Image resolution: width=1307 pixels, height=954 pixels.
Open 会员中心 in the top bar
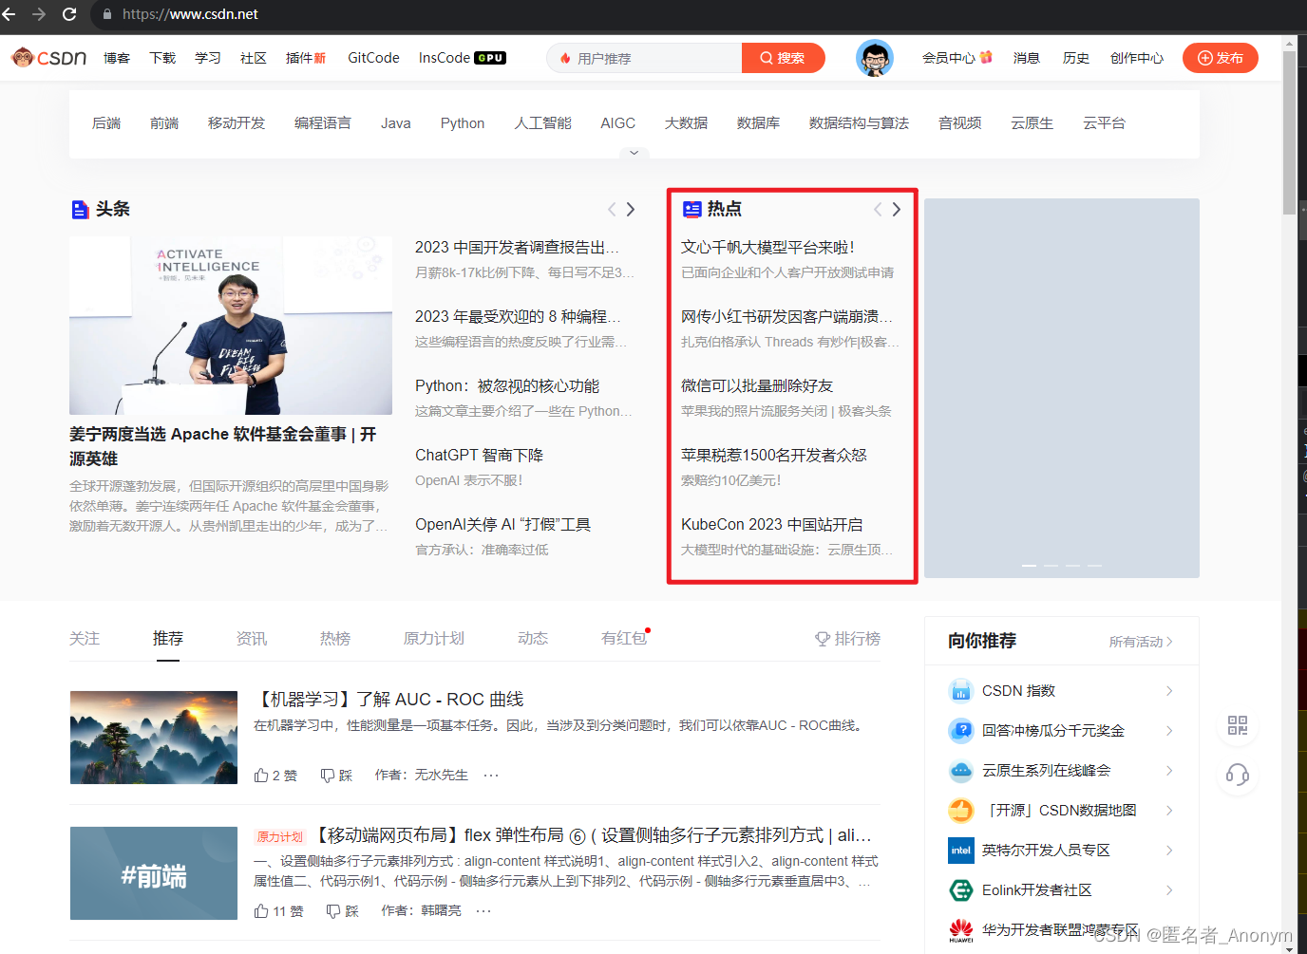point(957,58)
